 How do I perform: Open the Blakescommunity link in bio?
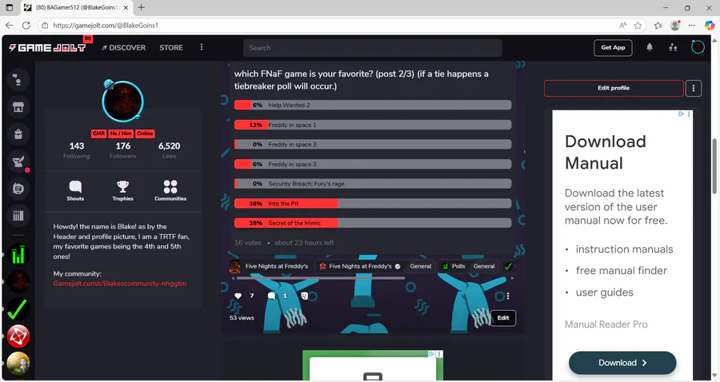119,284
